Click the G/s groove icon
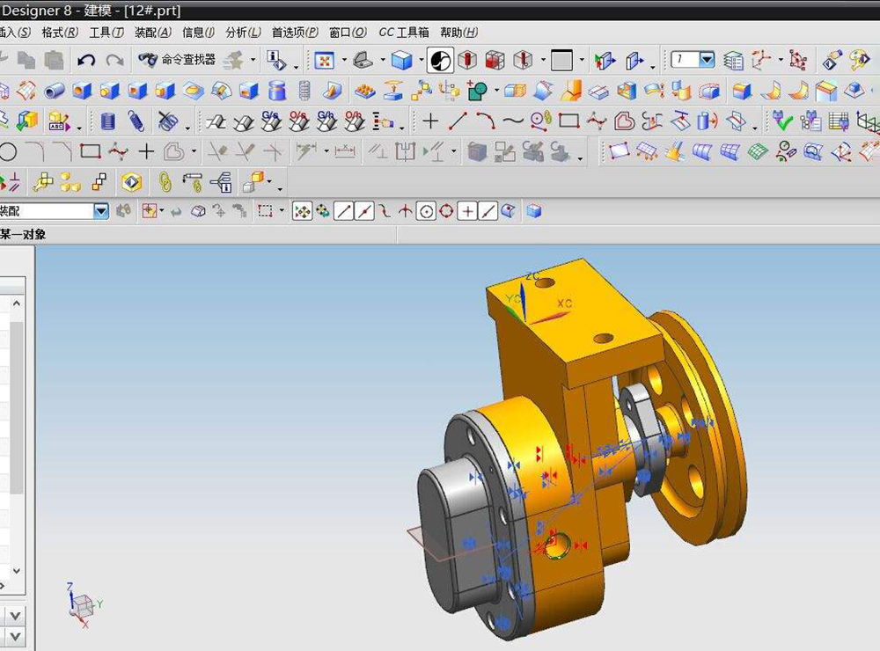The width and height of the screenshot is (880, 651). tap(270, 121)
